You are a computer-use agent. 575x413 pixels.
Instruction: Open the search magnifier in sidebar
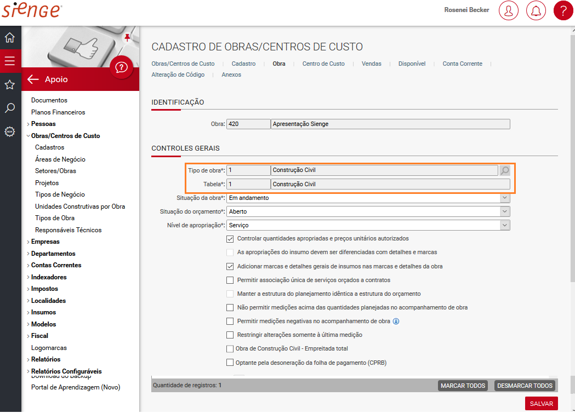tap(10, 108)
